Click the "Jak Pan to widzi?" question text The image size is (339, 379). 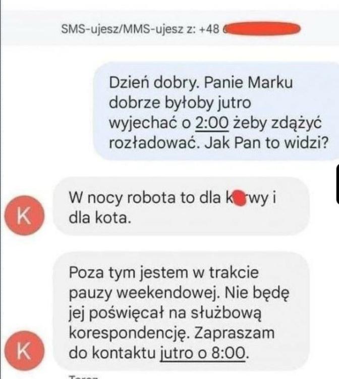[x=267, y=143]
